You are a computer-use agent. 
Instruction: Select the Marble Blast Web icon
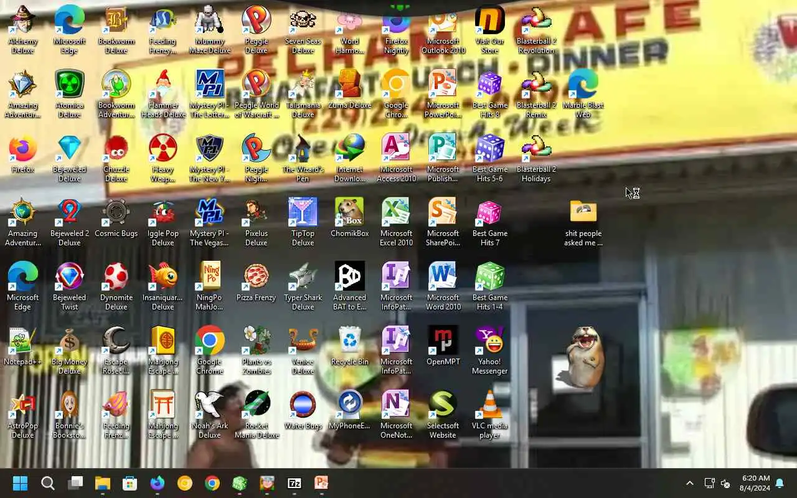tap(583, 94)
